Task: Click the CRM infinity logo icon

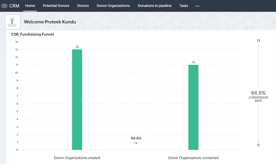Action: click(4, 6)
